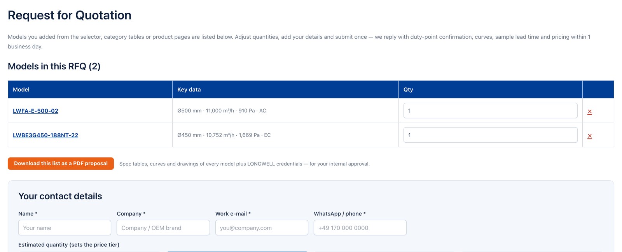Viewport: 622px width, 252px height.
Task: Click the 'Spec tables, curves and drawings' note
Action: coord(245,164)
